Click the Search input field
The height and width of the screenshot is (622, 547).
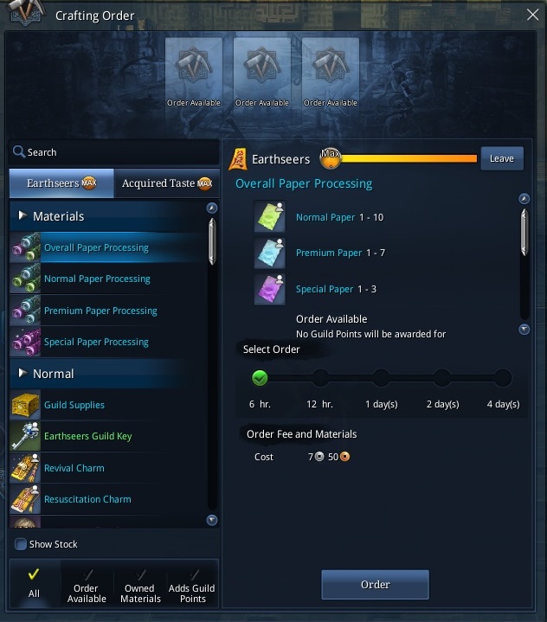[x=114, y=152]
